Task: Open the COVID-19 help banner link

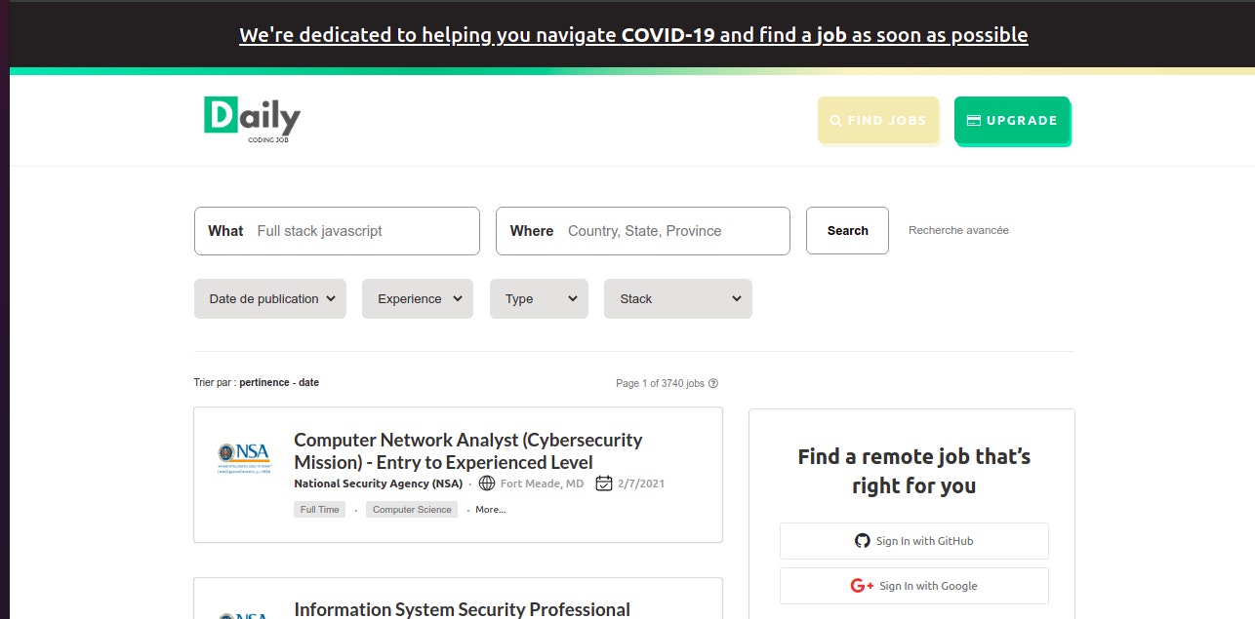Action: coord(633,34)
